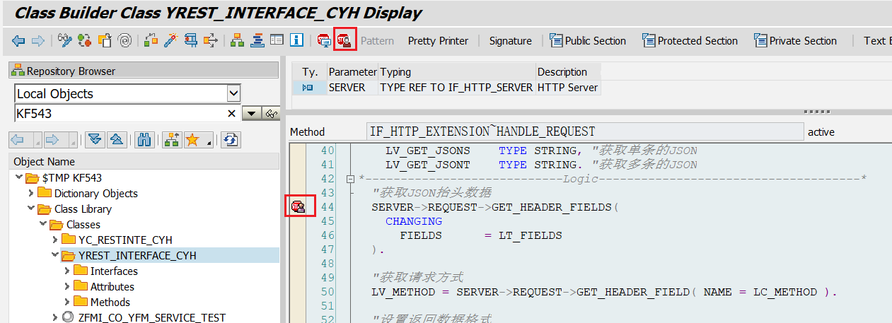This screenshot has height=323, width=892.
Task: Open the Private Section view
Action: click(x=795, y=41)
